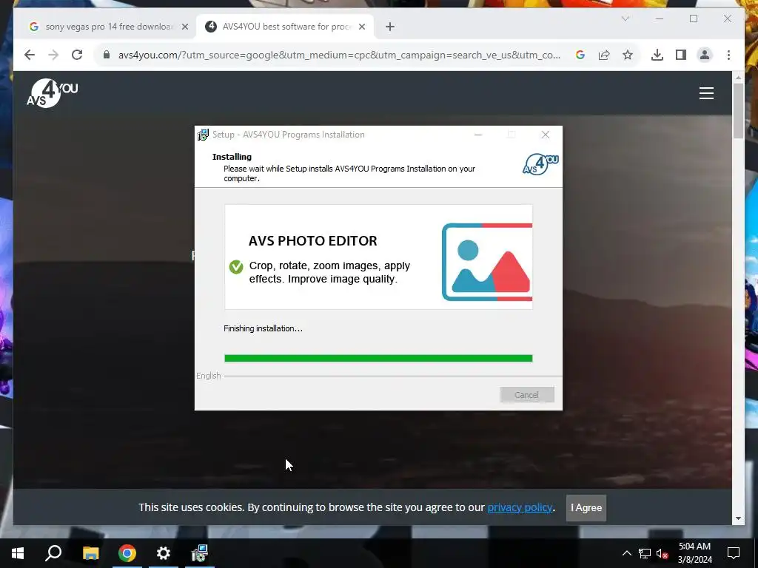
Task: Click the browser forward arrow
Action: pyautogui.click(x=53, y=55)
